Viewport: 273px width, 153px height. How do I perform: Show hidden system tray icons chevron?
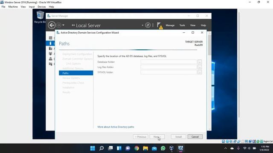pyautogui.click(x=226, y=148)
